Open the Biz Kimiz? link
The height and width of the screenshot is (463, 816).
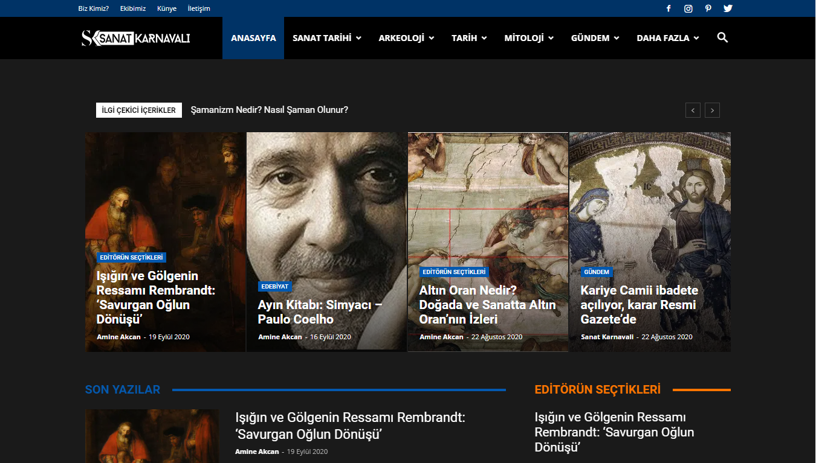click(94, 8)
